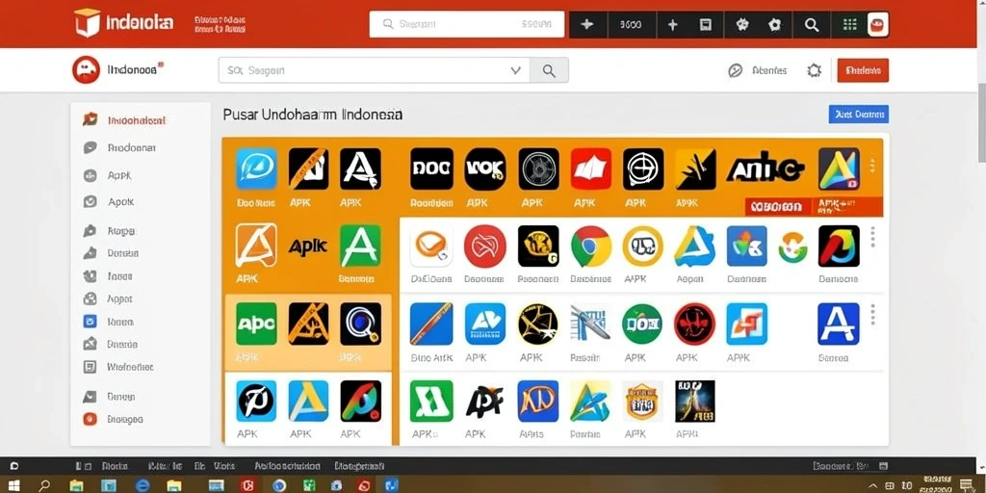
Task: Open the black magnifier-with-blue-lens app icon
Action: click(x=361, y=324)
